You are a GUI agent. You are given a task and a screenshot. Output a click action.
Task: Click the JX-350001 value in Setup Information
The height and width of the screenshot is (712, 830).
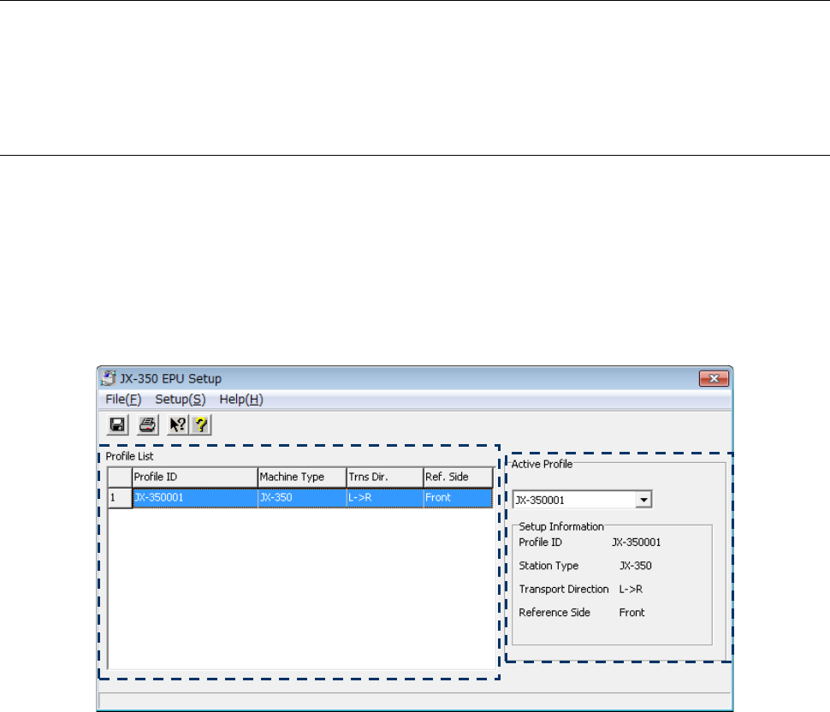[x=637, y=542]
